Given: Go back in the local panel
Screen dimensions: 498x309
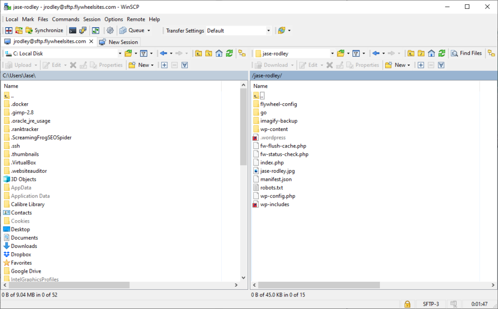Looking at the screenshot, I should pyautogui.click(x=163, y=53).
